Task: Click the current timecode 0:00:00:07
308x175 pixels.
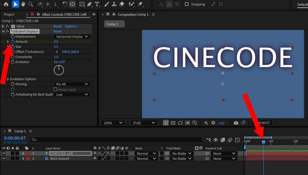Action: click(15, 138)
